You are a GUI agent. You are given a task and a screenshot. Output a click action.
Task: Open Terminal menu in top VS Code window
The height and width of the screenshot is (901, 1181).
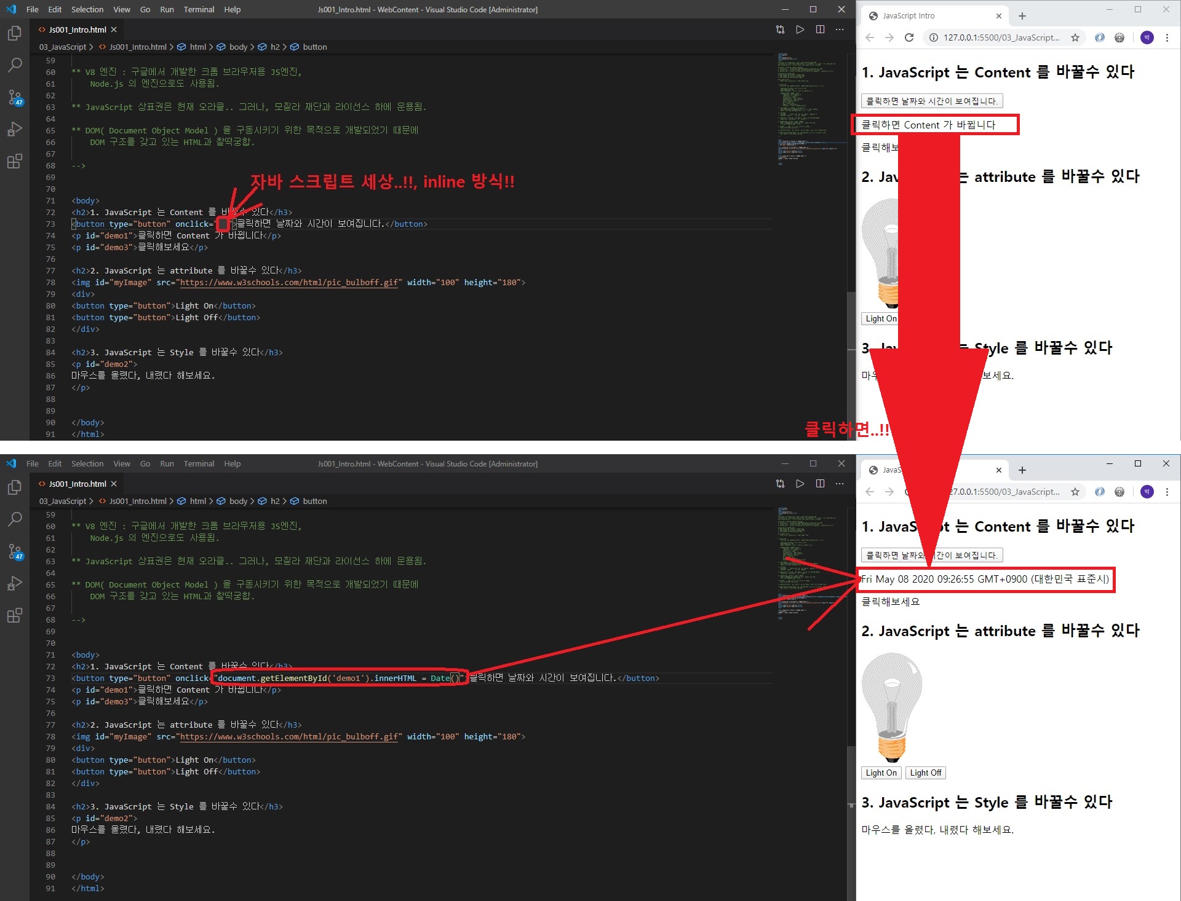point(199,9)
